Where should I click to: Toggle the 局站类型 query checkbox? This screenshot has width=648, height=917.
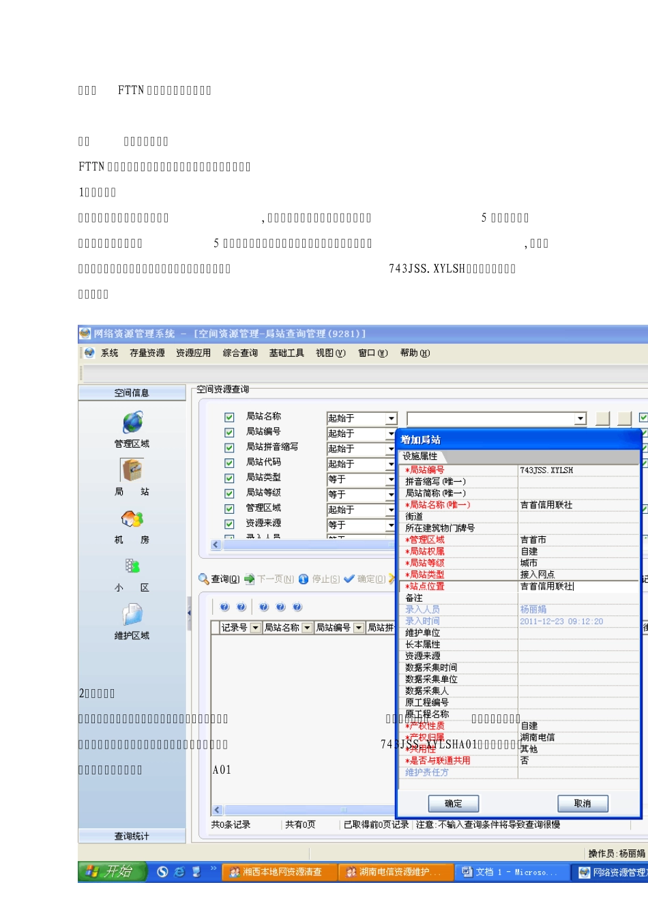tap(229, 478)
